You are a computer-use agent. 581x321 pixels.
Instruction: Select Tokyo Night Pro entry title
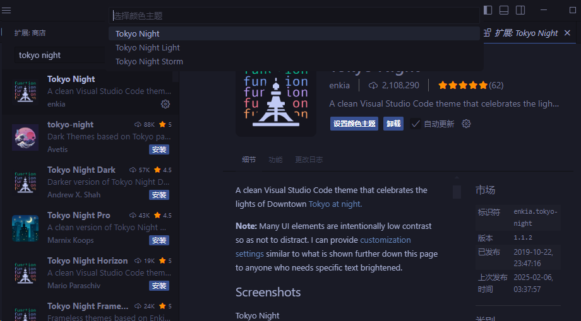(78, 216)
